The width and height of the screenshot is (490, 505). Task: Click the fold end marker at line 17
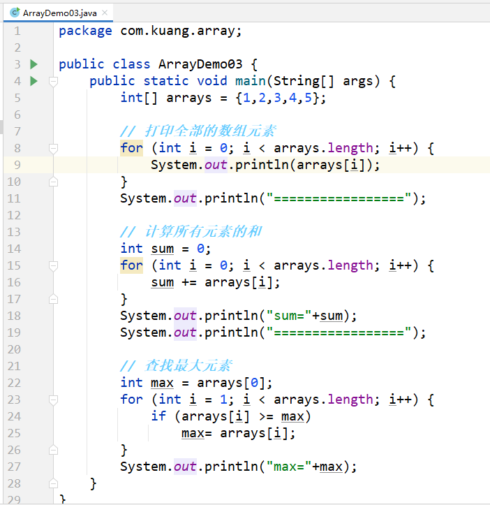pyautogui.click(x=54, y=299)
